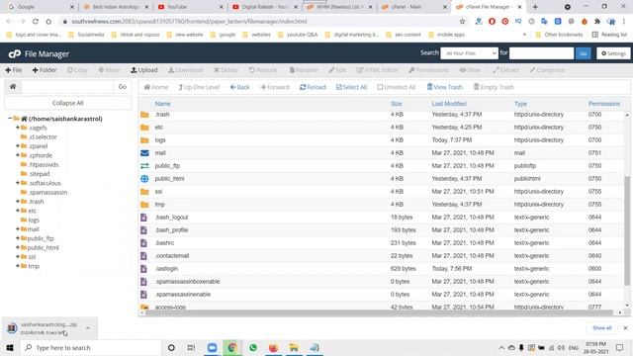This screenshot has width=633, height=356.
Task: Sort by Name column header
Action: tap(162, 104)
